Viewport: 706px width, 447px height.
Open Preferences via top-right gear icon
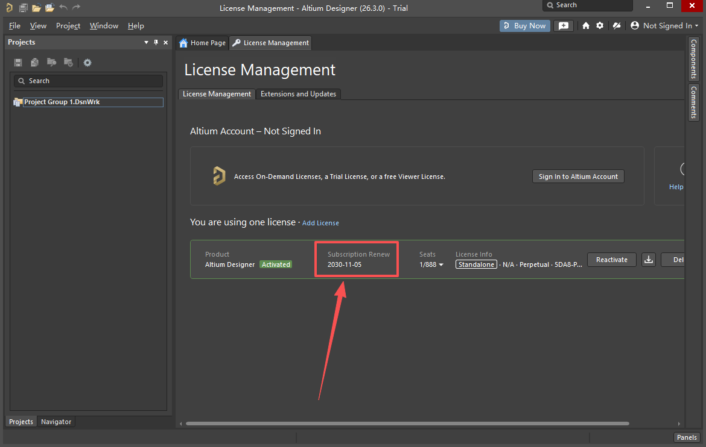600,26
